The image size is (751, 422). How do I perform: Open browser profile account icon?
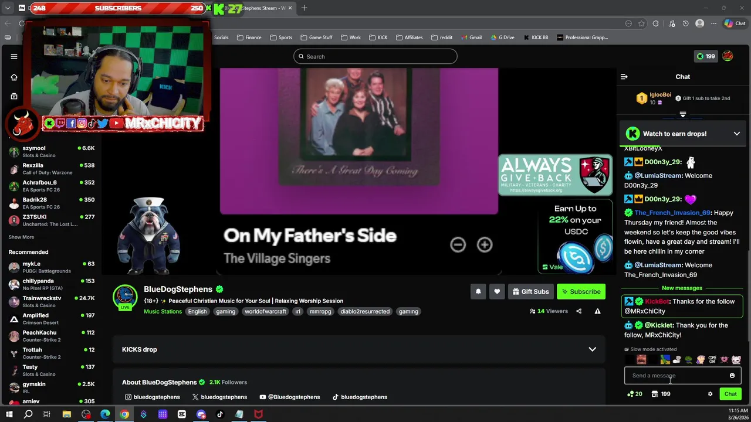(699, 23)
